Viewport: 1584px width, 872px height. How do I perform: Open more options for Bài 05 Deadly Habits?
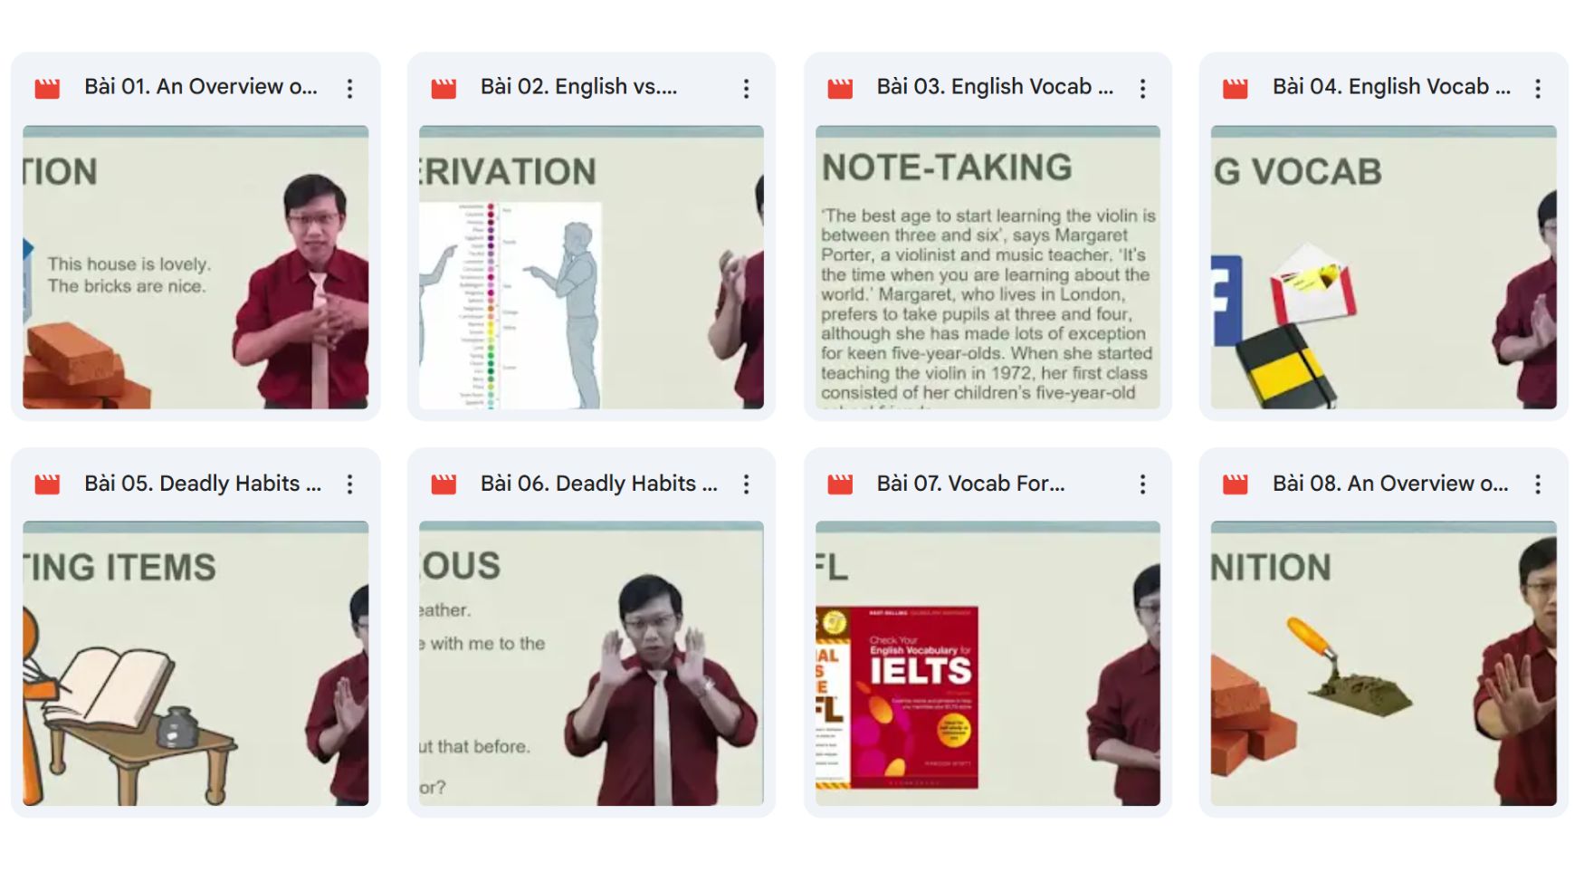coord(349,484)
